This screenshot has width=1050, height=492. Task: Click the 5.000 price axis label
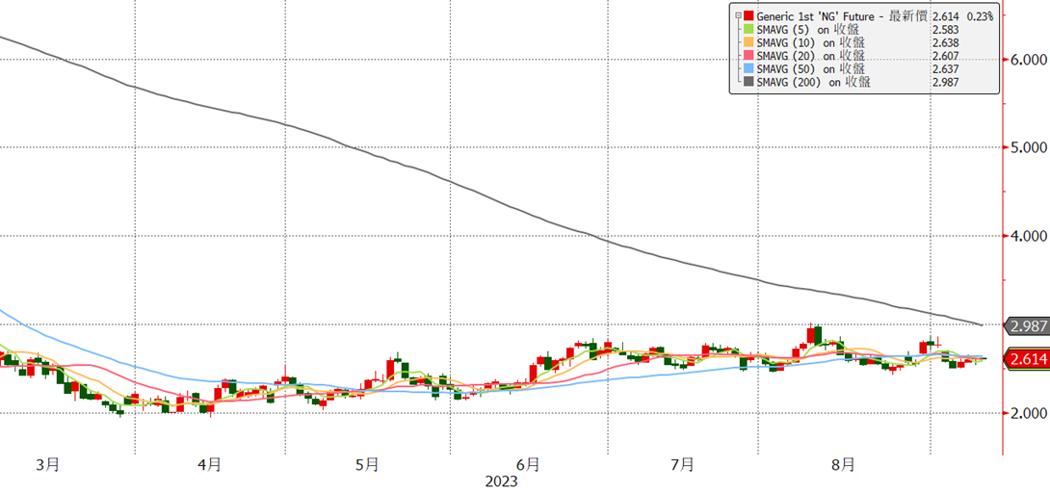[x=1027, y=147]
